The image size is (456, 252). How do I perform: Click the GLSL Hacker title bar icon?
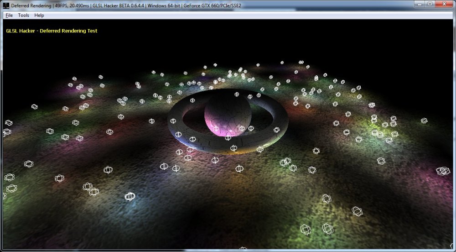click(x=6, y=5)
